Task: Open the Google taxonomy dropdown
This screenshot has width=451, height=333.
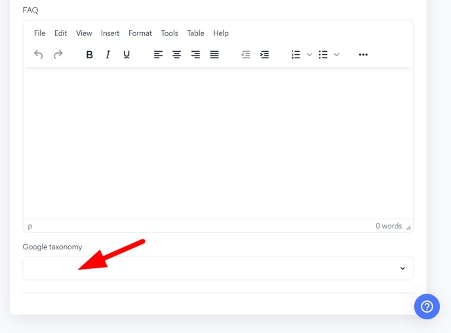Action: 218,268
